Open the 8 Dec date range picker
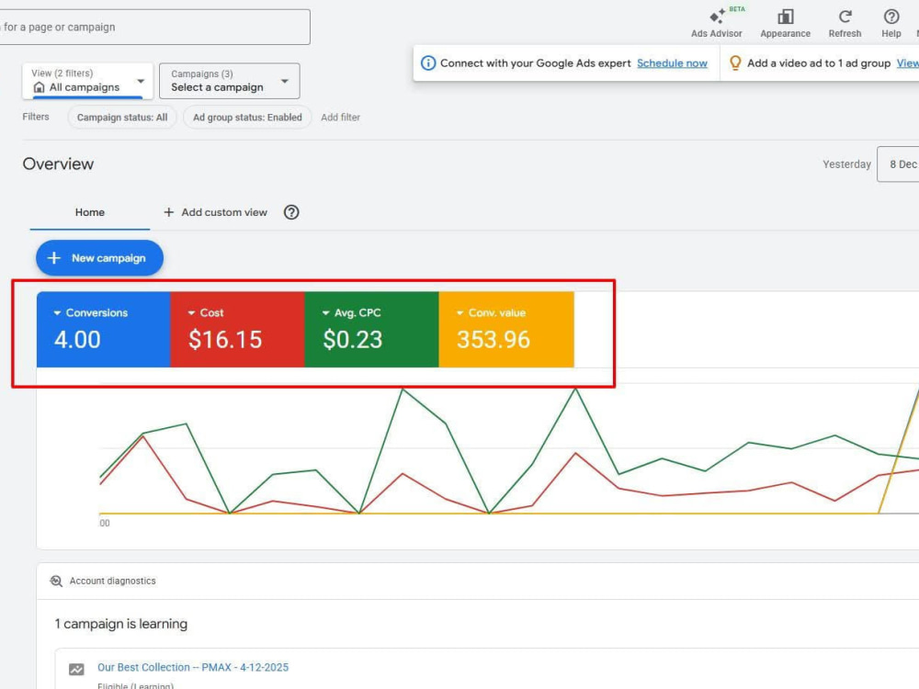Viewport: 919px width, 689px height. (x=898, y=164)
